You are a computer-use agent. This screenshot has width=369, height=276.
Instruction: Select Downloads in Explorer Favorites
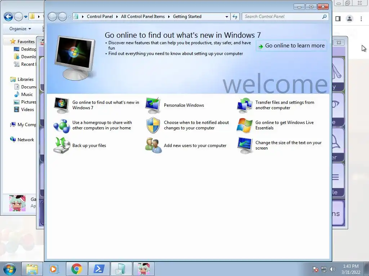pyautogui.click(x=28, y=56)
